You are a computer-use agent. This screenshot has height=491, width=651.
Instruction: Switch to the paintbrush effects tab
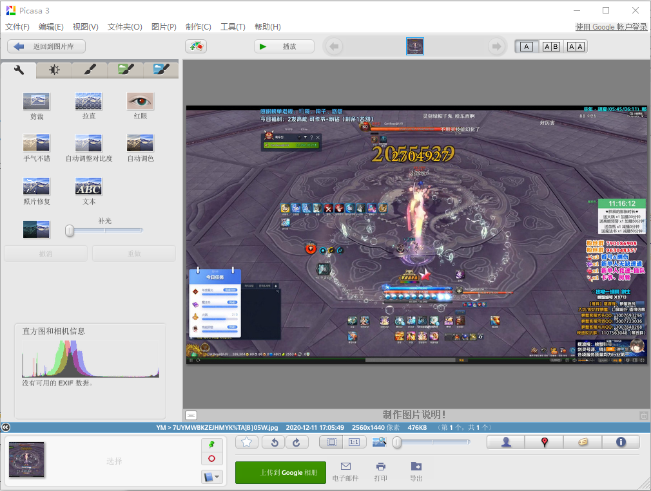click(90, 70)
